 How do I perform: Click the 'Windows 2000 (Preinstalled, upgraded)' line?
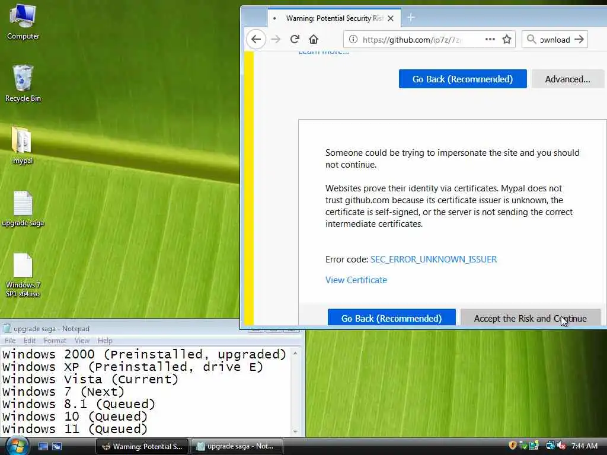pos(145,354)
